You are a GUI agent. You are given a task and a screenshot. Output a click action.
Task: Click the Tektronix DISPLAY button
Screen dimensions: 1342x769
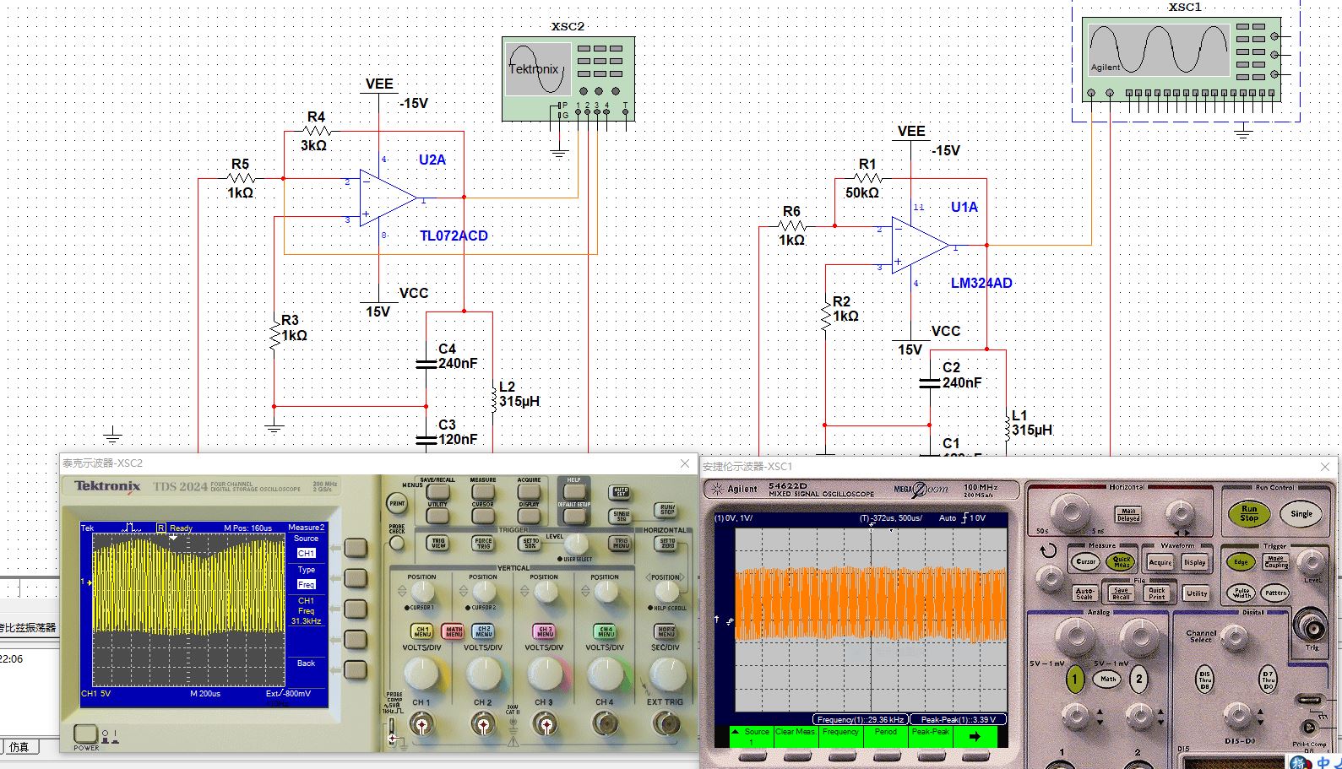coord(529,514)
